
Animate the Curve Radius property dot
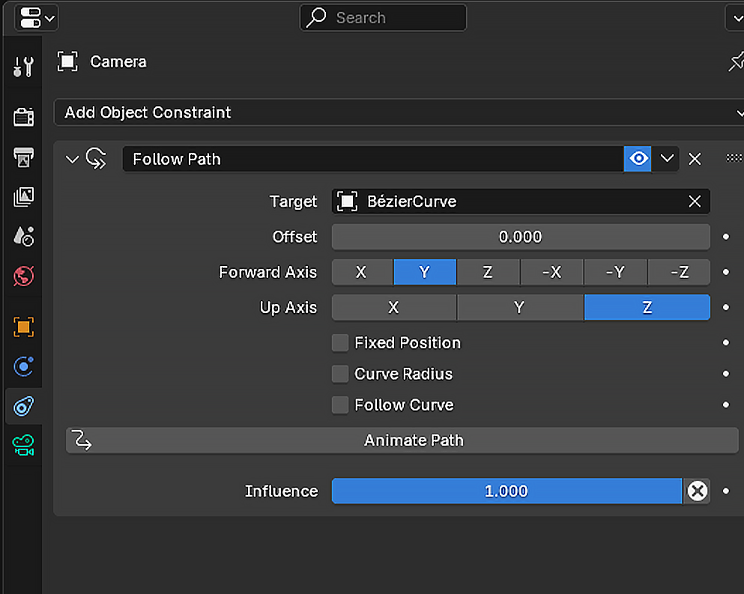tap(725, 374)
